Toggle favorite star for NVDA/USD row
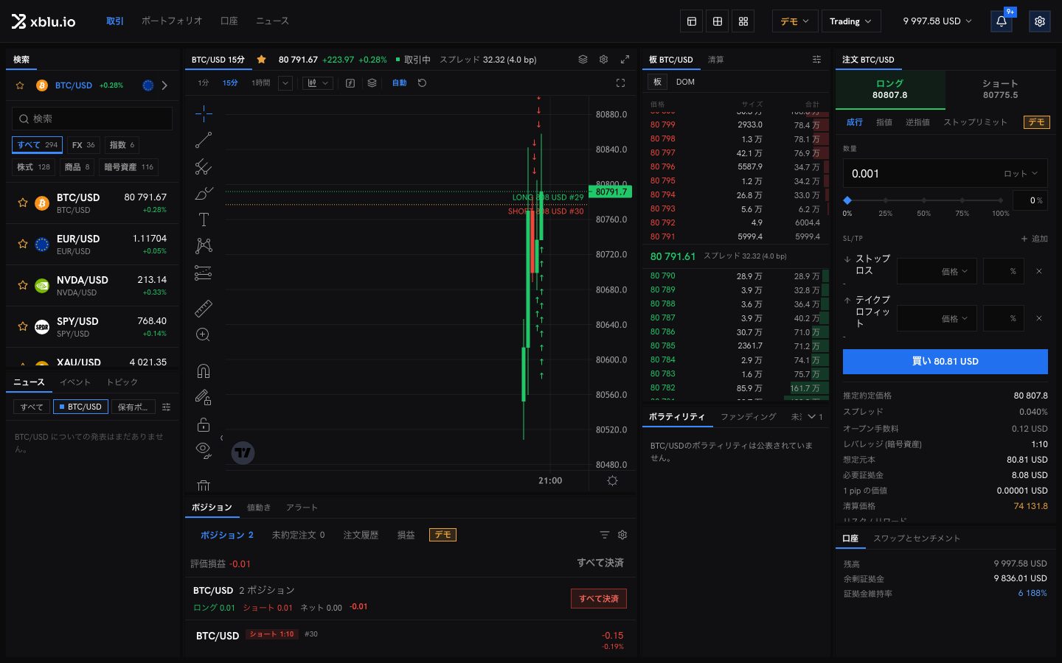 click(23, 285)
